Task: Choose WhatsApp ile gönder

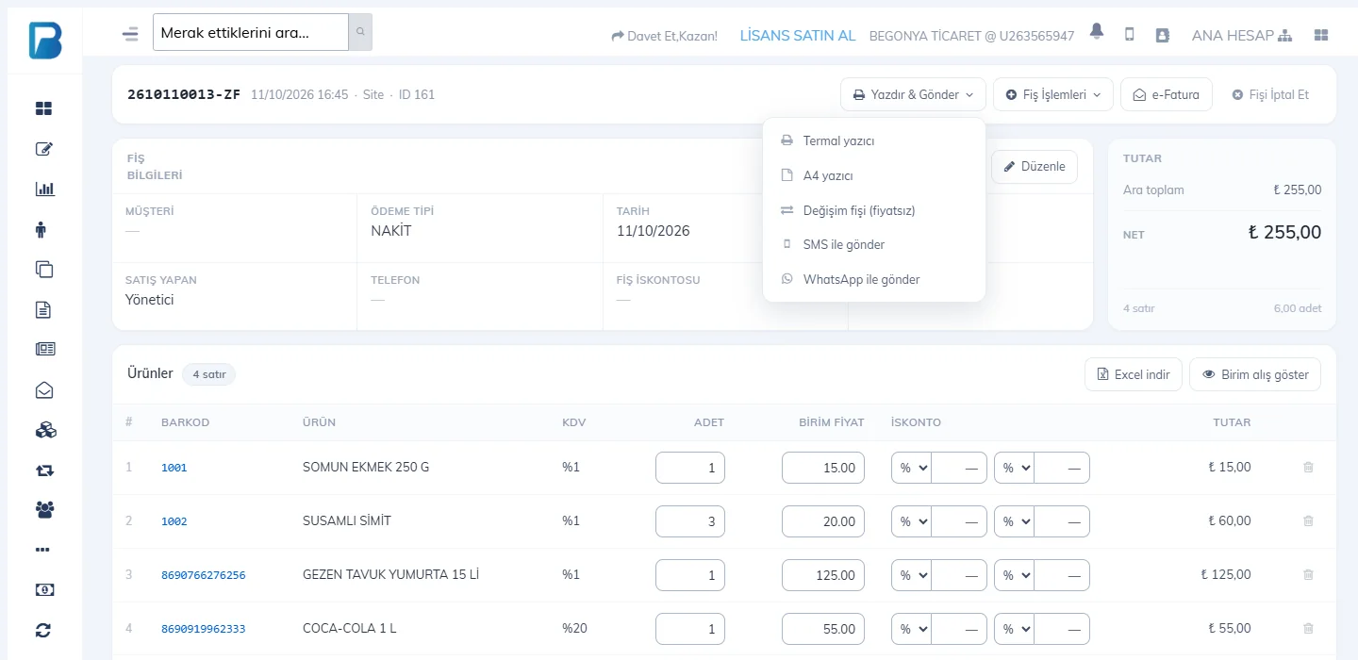Action: pyautogui.click(x=874, y=279)
